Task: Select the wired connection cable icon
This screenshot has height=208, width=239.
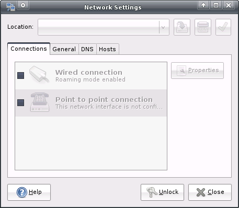Action: click(39, 74)
